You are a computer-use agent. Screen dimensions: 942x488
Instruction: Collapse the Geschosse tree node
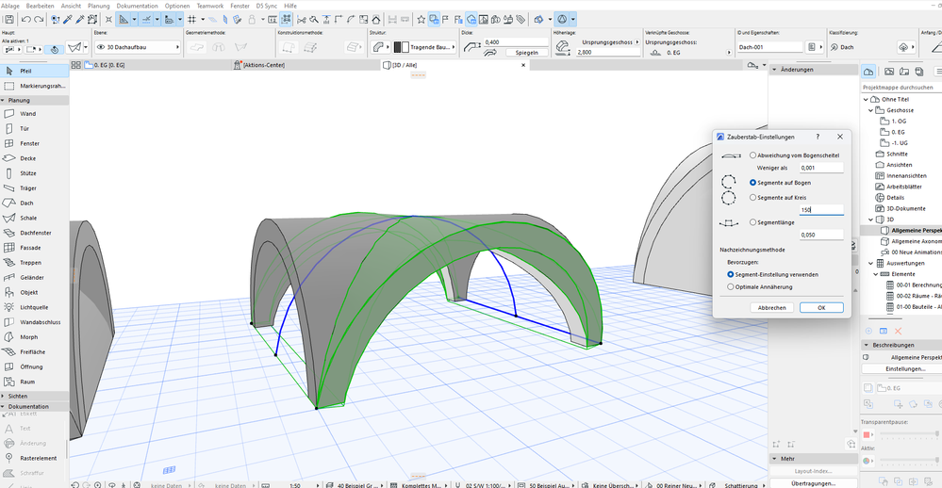coord(869,110)
